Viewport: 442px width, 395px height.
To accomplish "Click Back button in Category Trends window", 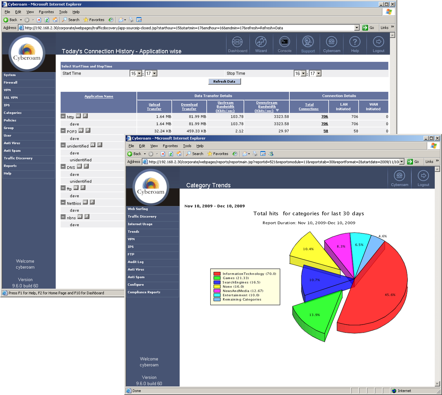I will (x=134, y=154).
